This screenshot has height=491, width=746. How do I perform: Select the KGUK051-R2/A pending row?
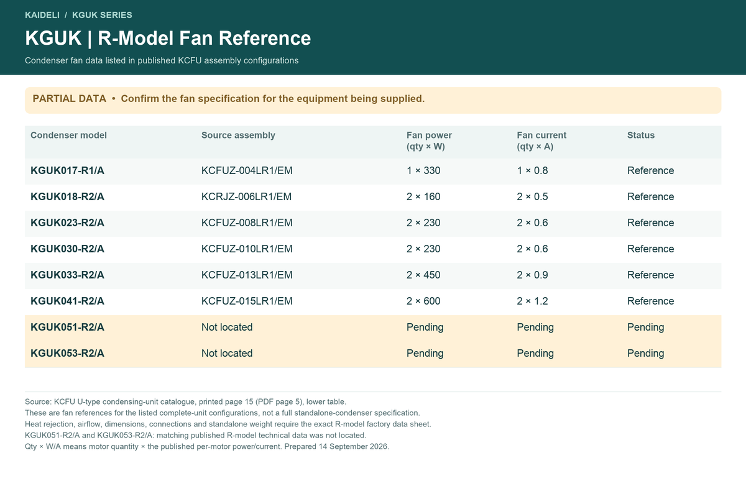[373, 328]
